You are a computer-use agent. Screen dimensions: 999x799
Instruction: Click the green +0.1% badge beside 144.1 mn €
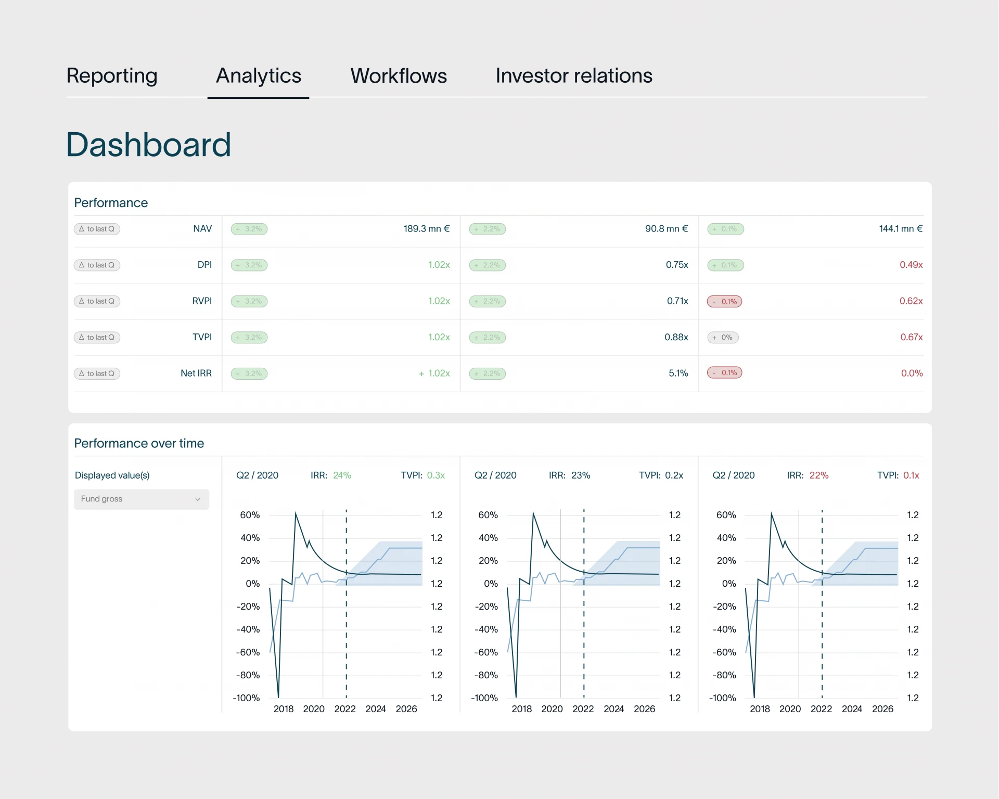pos(725,229)
